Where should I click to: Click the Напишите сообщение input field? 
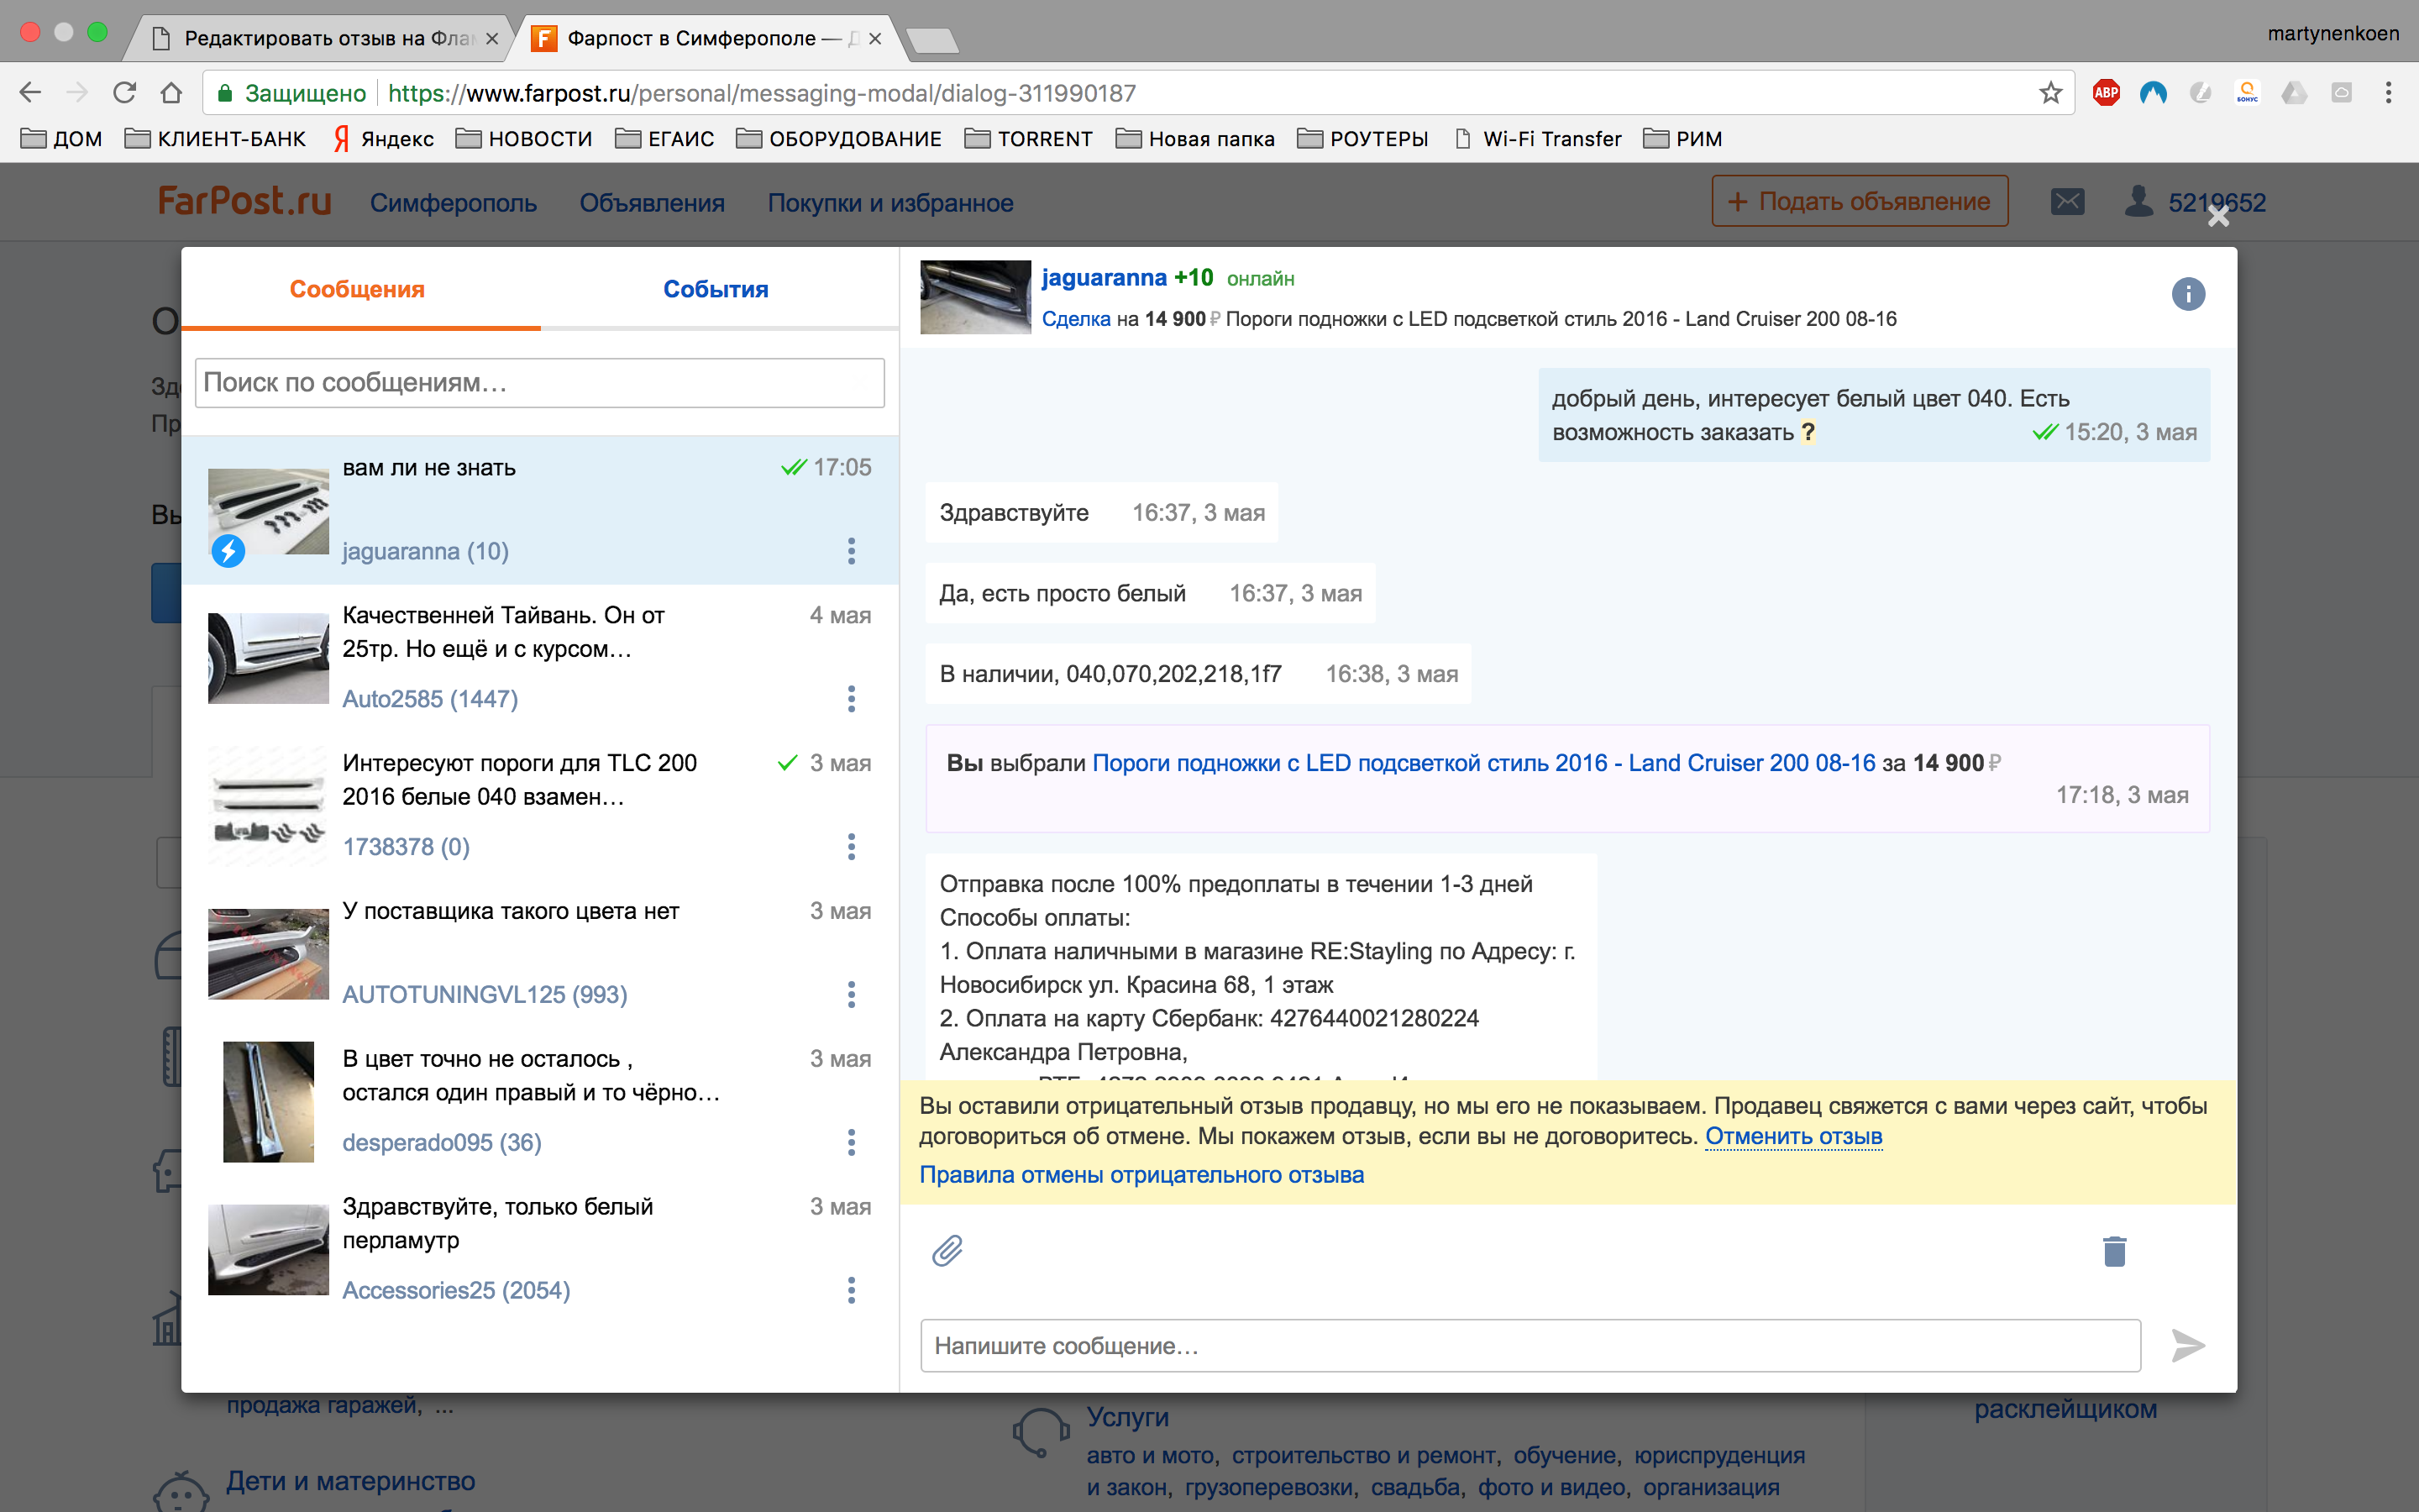pos(1530,1345)
